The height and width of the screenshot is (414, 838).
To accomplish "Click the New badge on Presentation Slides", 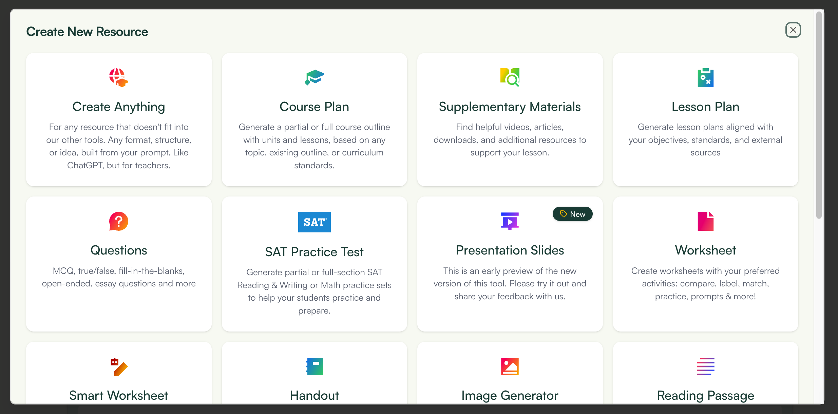I will pos(572,214).
